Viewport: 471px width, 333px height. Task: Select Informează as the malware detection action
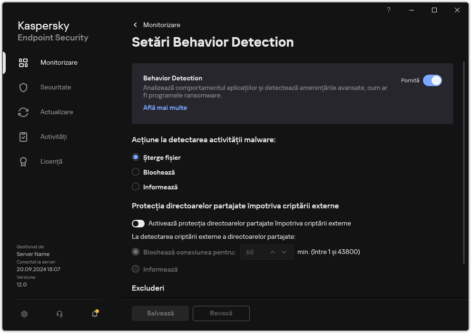click(x=136, y=186)
